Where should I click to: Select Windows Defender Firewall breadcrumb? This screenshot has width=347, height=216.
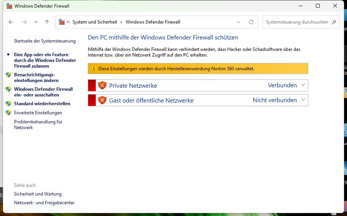point(153,22)
